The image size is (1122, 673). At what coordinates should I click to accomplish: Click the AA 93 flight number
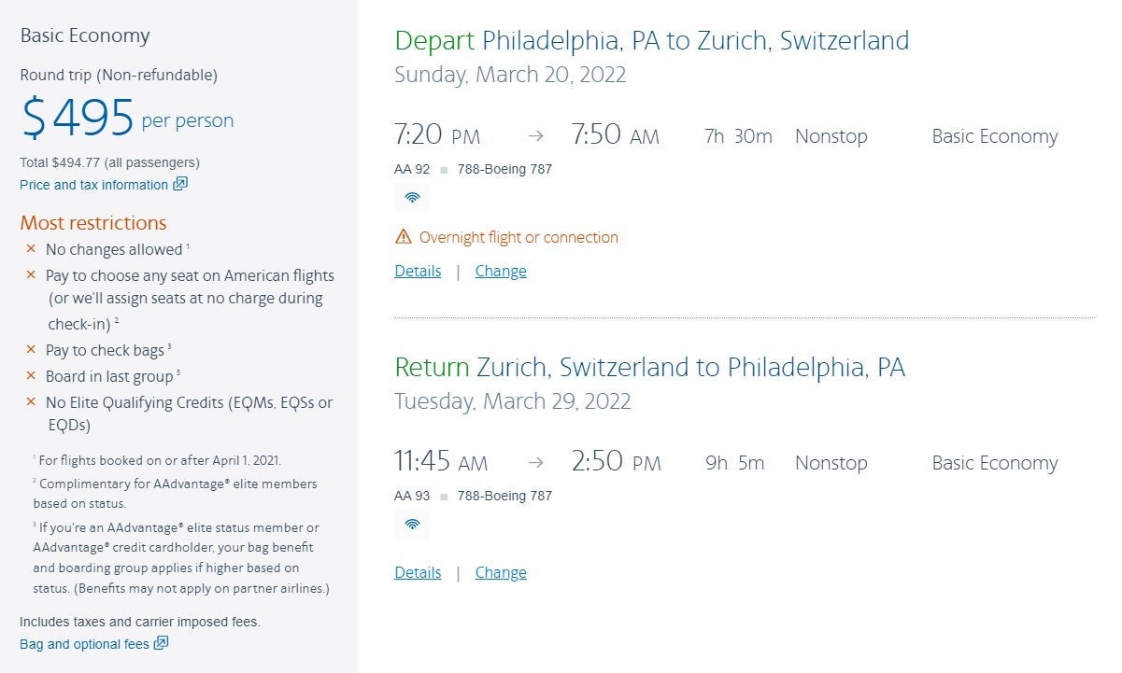pos(412,496)
